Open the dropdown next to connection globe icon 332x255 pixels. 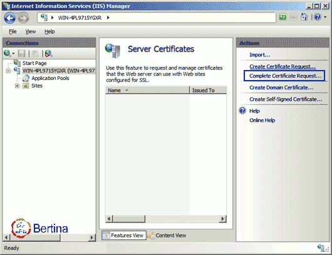pos(13,54)
